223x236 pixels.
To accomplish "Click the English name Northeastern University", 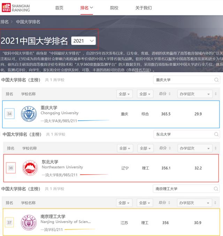I will click(62, 167).
